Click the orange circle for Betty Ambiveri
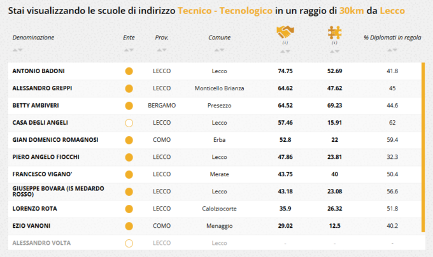Screen dimensions: 433x257 (x=129, y=106)
